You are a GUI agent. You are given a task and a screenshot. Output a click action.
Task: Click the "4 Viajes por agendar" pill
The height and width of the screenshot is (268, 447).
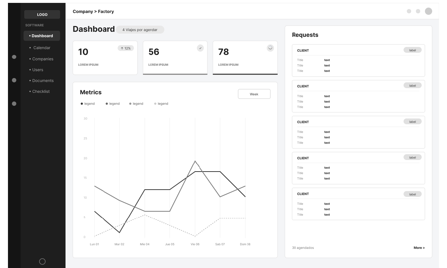click(x=140, y=30)
